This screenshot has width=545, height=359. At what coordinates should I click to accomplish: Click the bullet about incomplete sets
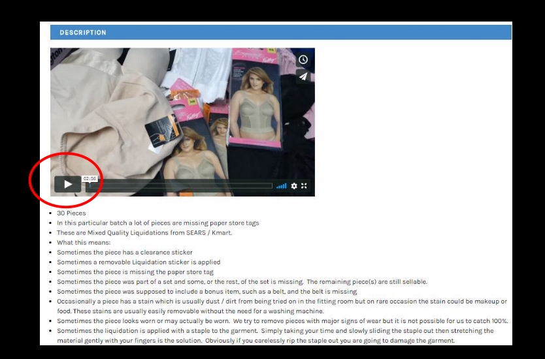[242, 281]
